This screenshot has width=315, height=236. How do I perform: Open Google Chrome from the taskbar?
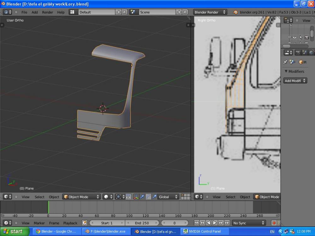[x=56, y=231]
